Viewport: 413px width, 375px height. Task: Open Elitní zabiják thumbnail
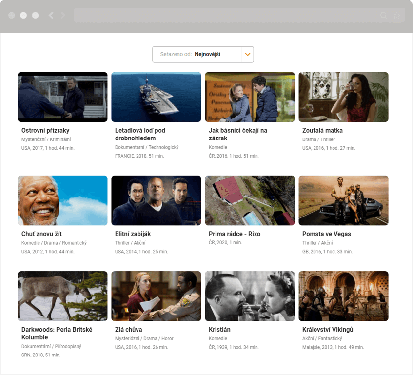156,200
